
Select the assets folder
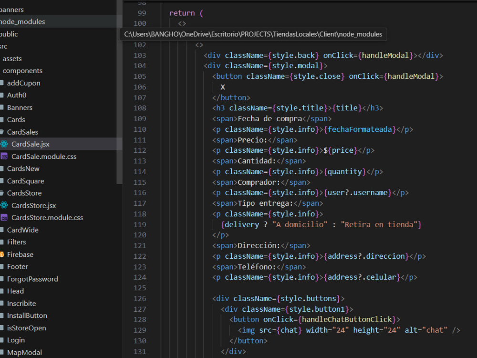coord(12,58)
